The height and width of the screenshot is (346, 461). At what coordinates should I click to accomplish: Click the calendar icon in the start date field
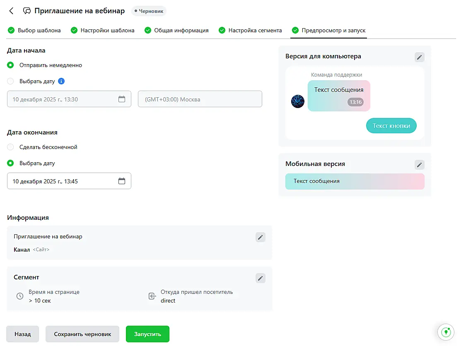(x=122, y=99)
